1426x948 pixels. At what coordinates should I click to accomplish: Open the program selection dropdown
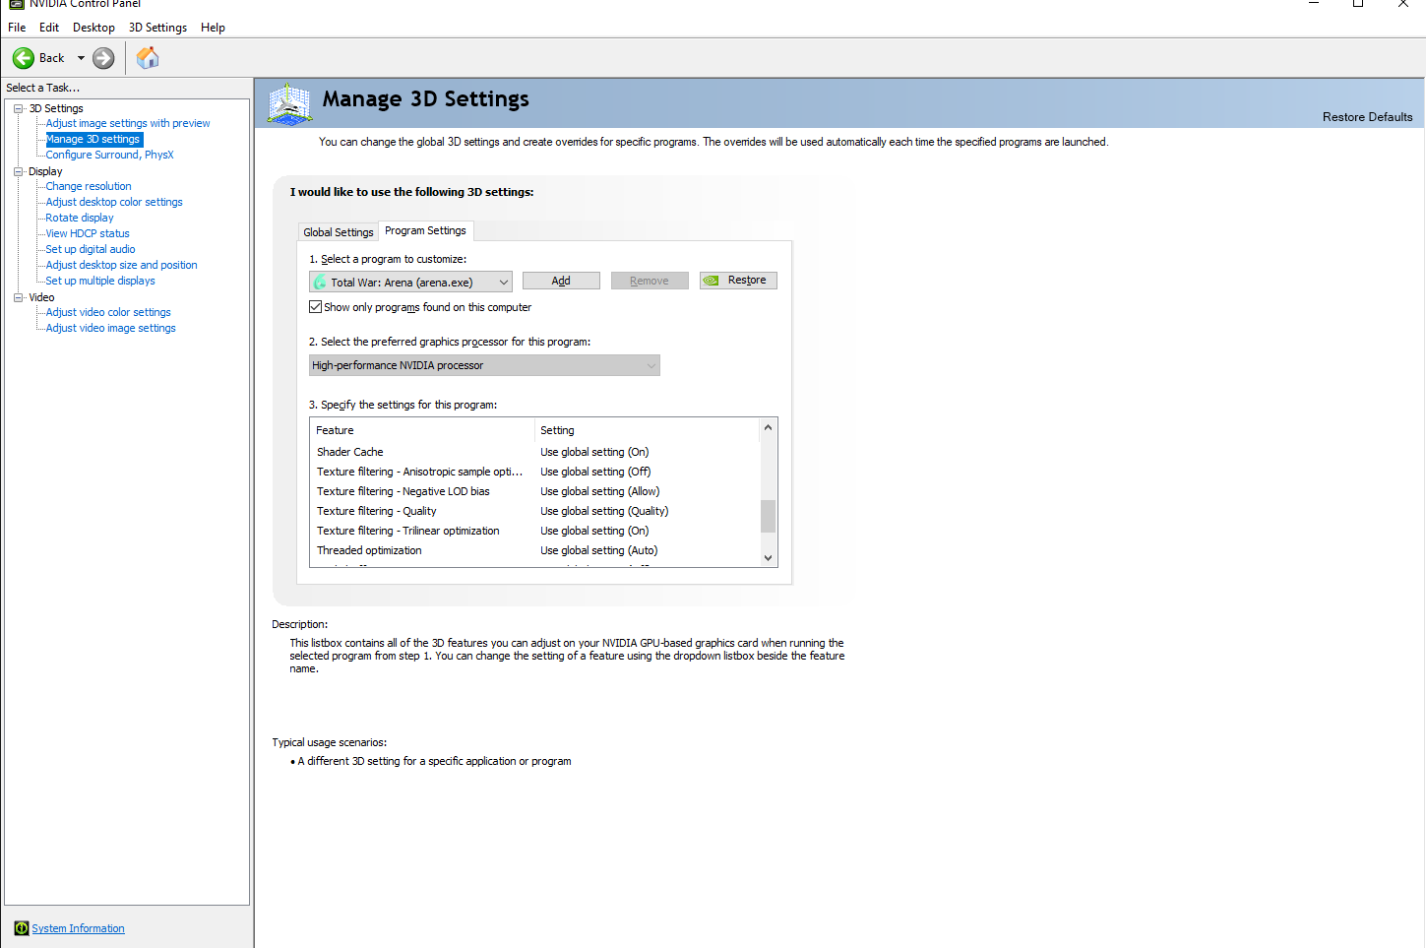point(503,283)
